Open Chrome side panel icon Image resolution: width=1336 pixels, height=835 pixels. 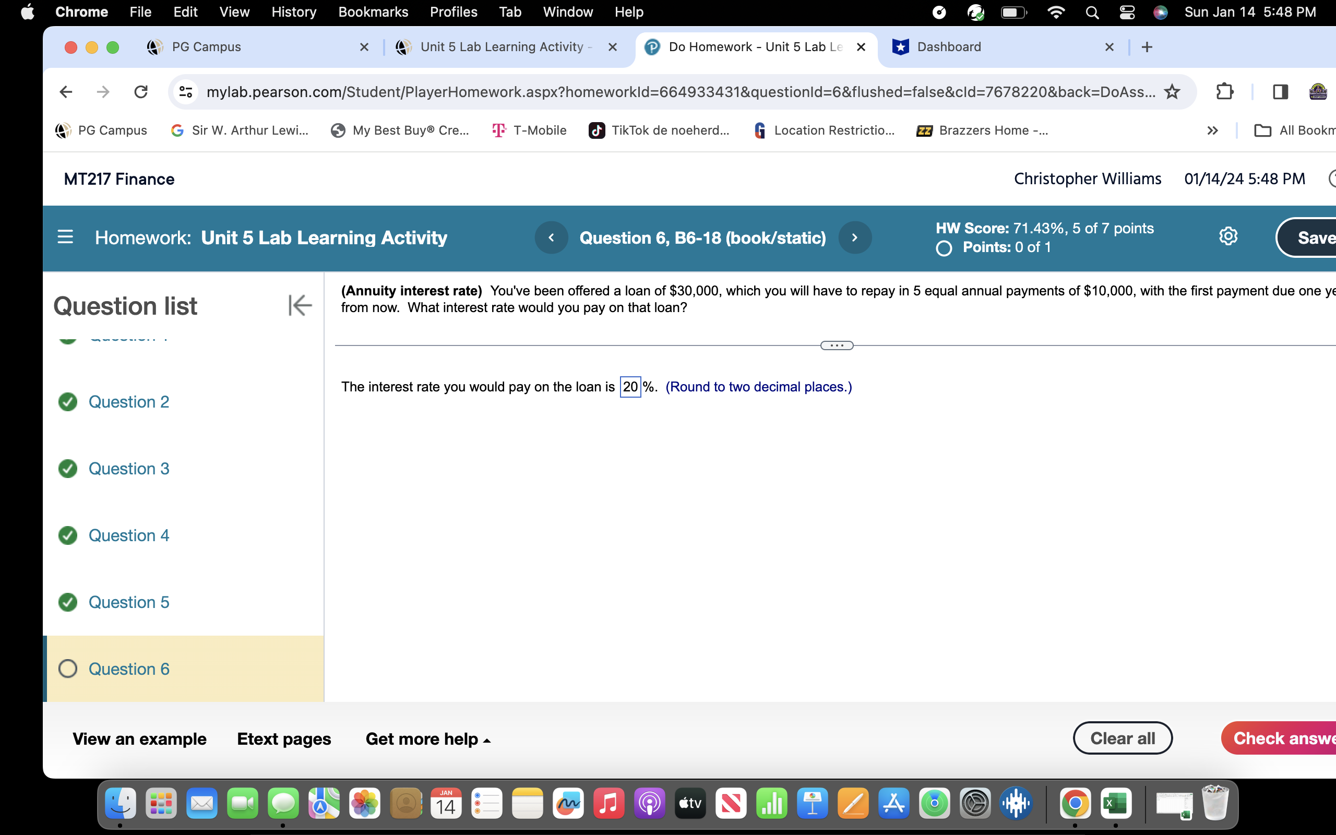(x=1280, y=92)
